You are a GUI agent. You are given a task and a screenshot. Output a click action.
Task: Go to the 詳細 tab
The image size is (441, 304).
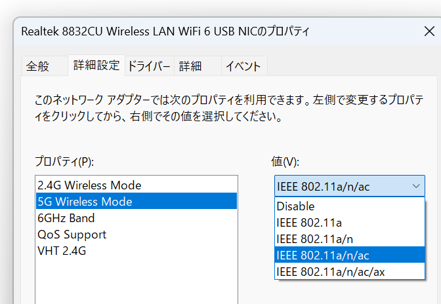(198, 66)
